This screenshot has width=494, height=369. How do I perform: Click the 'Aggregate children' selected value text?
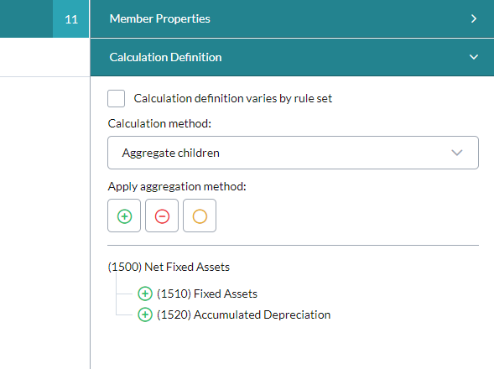point(171,153)
